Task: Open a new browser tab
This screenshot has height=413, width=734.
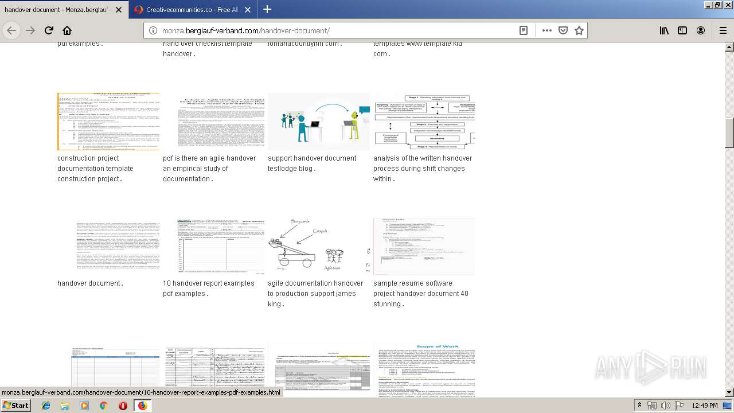Action: pos(267,9)
